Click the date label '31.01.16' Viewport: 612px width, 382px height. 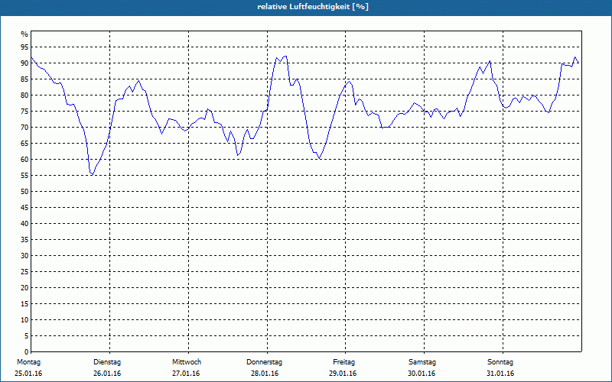coord(500,374)
